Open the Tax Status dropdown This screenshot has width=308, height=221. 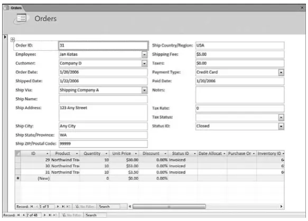(281, 117)
